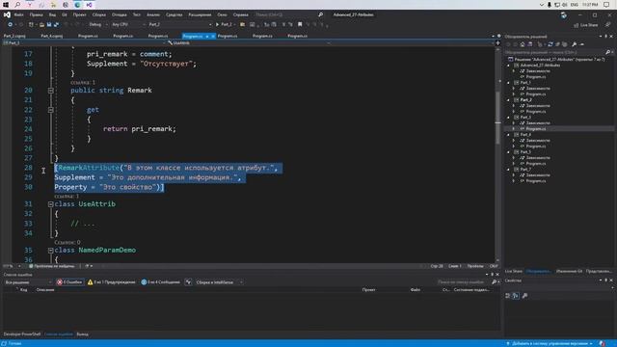The width and height of the screenshot is (617, 347).
Task: Select the Part_4 project
Action: pos(525,135)
